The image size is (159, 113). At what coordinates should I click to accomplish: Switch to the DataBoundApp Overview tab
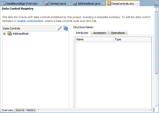tap(22, 4)
